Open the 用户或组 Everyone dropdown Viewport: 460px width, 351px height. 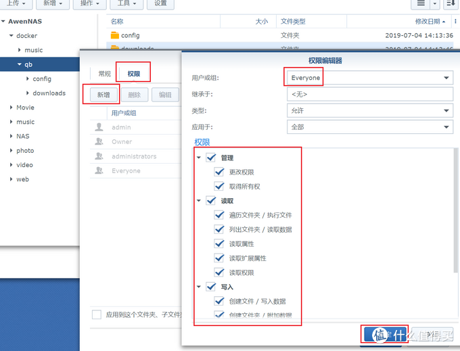click(x=446, y=78)
